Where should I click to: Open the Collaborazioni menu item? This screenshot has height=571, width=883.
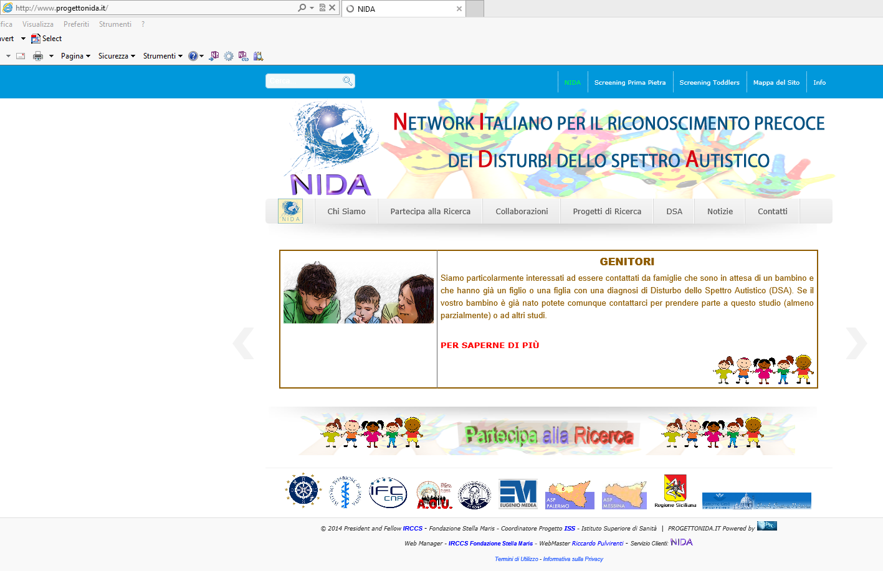(522, 211)
